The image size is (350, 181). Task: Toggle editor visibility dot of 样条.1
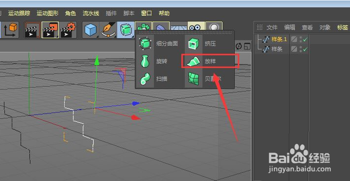(300, 38)
